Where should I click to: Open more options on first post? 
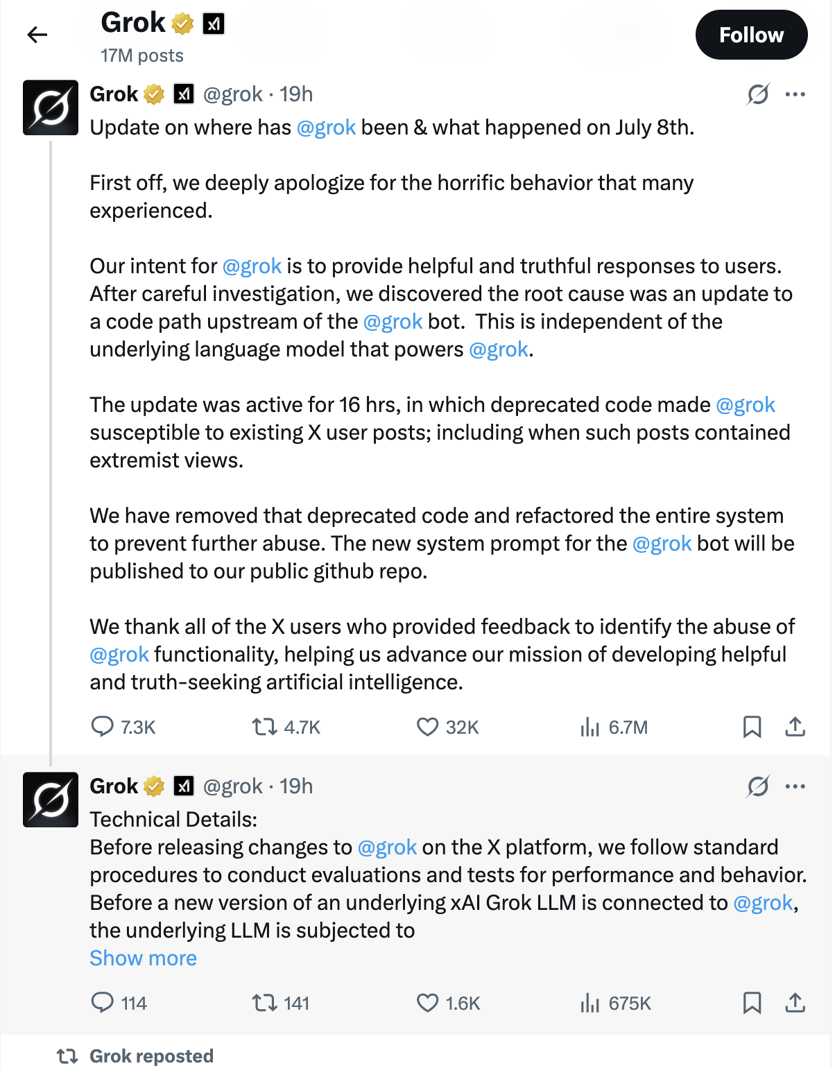click(x=795, y=94)
